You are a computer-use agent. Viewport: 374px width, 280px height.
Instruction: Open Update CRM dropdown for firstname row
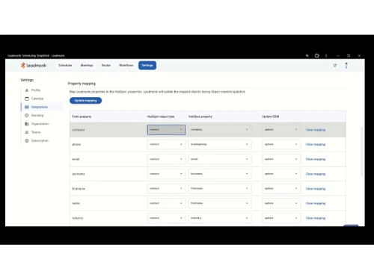click(281, 188)
